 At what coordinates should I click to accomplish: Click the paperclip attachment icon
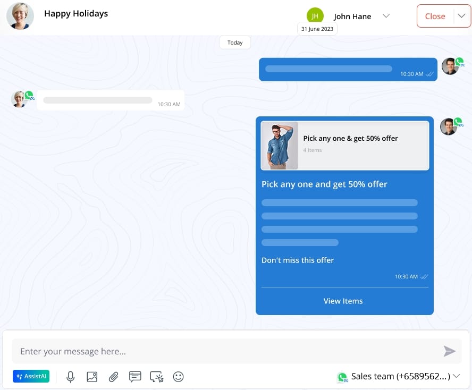click(x=114, y=377)
